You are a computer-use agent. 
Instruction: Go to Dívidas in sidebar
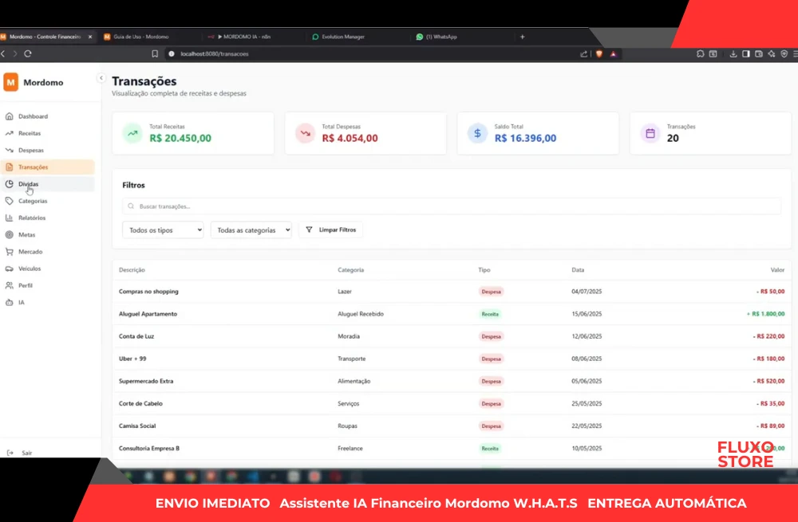[29, 184]
